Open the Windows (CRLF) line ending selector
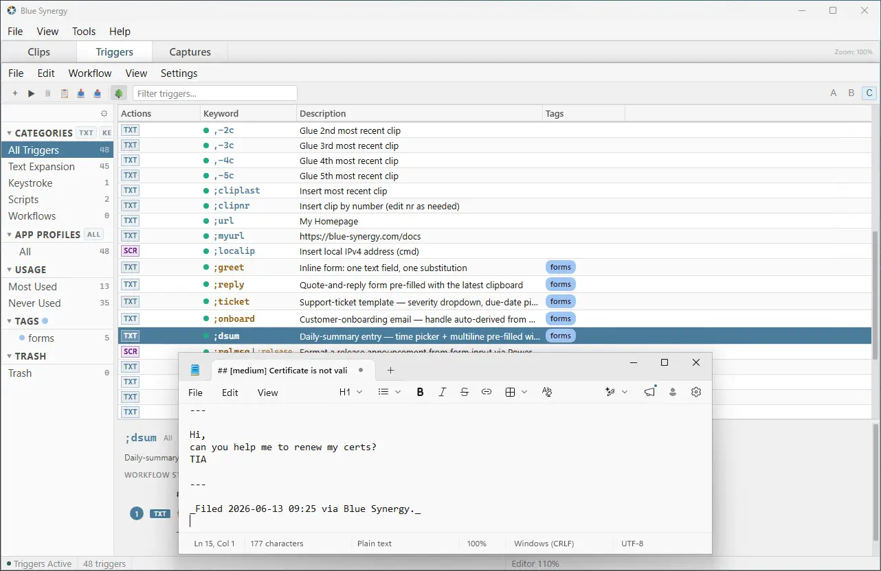This screenshot has height=571, width=881. [544, 544]
